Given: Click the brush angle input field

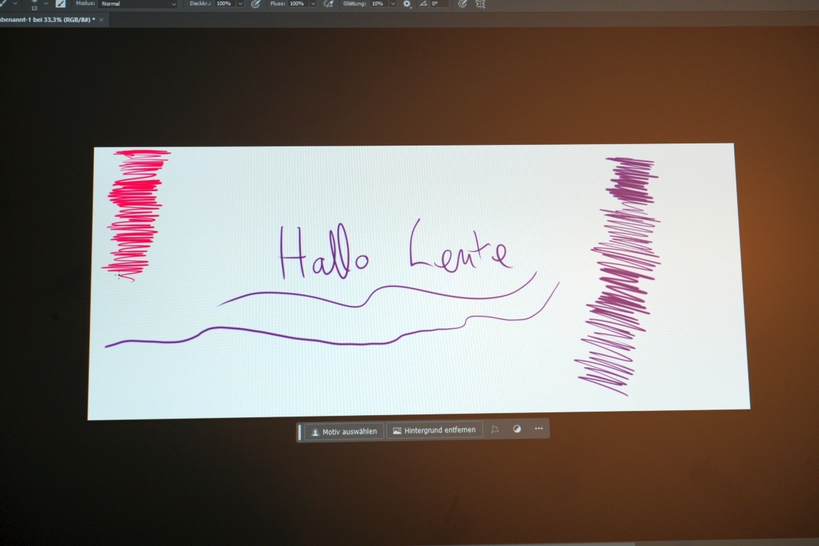Looking at the screenshot, I should [439, 3].
